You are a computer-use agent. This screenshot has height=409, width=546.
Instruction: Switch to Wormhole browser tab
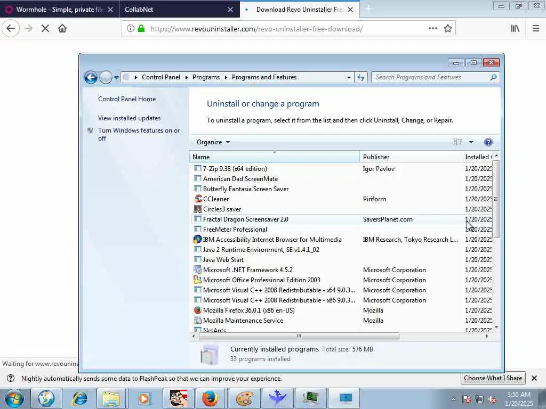pyautogui.click(x=60, y=10)
